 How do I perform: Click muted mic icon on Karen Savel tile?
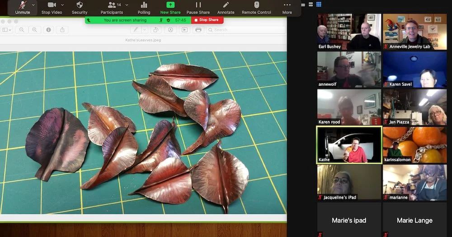pos(386,84)
